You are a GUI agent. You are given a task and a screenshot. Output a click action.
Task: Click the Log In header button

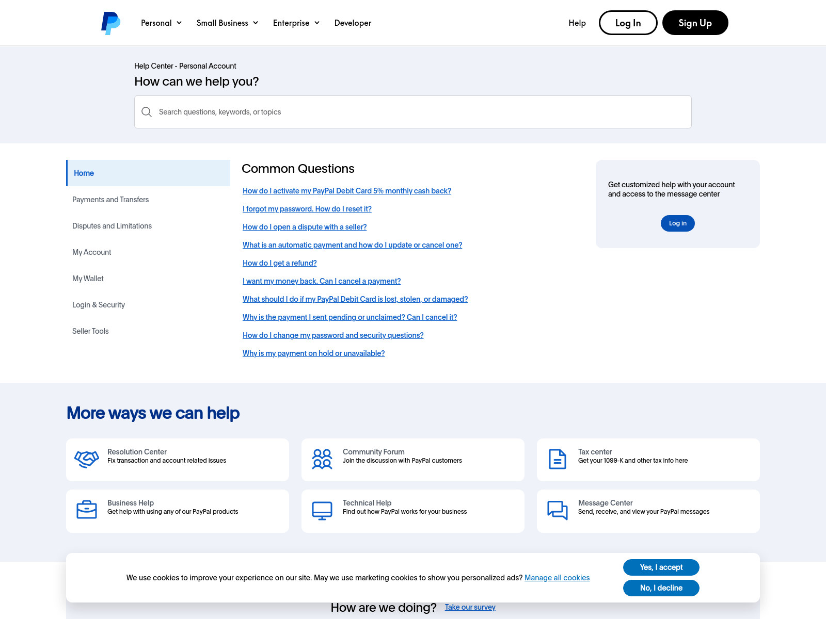[628, 23]
